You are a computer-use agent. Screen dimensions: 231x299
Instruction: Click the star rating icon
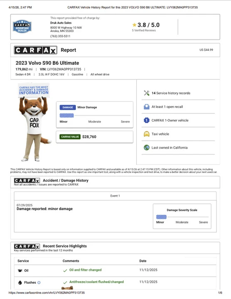pyautogui.click(x=134, y=25)
